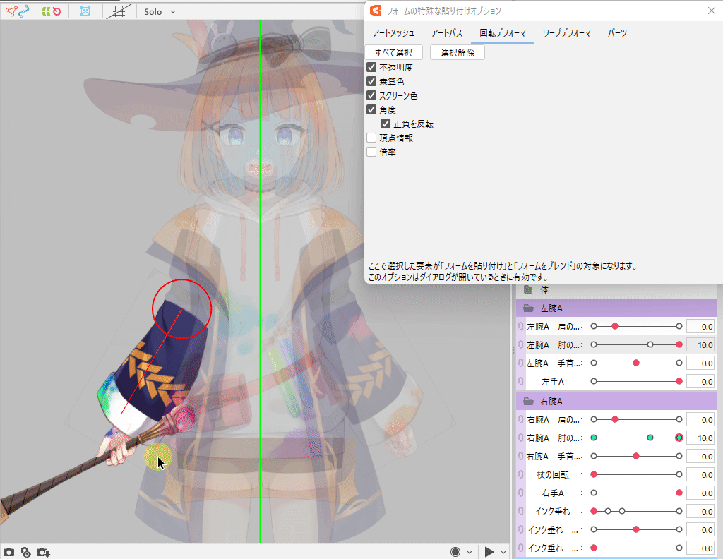
Task: Uncheck the 正負を反転 checkbox
Action: coord(386,124)
